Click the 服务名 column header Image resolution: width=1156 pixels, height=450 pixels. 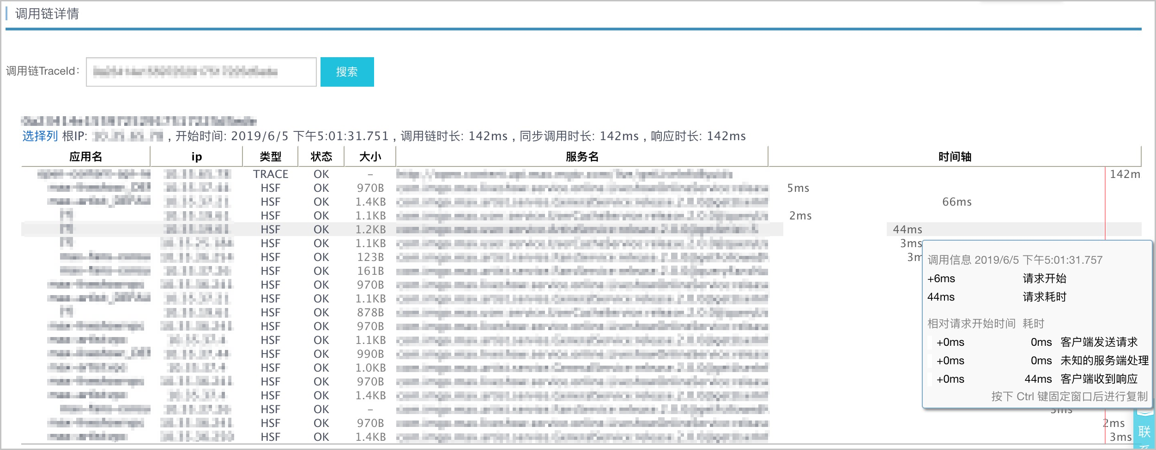(582, 157)
